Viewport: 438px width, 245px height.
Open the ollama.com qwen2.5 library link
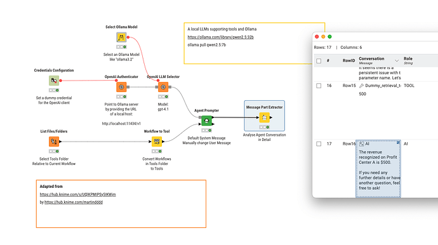[220, 37]
